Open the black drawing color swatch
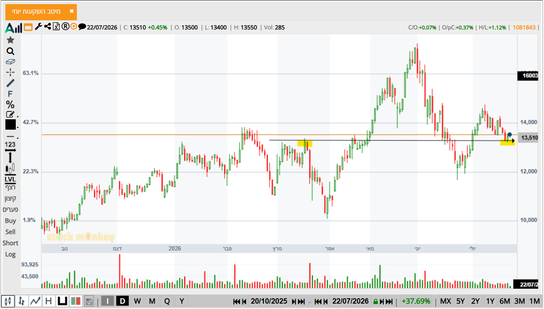The image size is (544, 309). (10, 125)
